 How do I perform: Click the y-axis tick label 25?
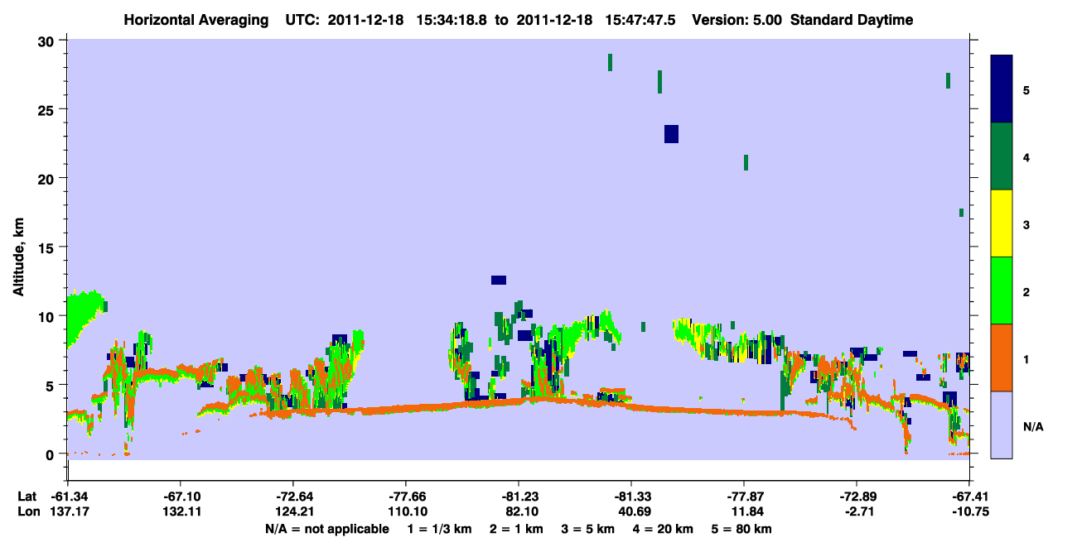46,109
